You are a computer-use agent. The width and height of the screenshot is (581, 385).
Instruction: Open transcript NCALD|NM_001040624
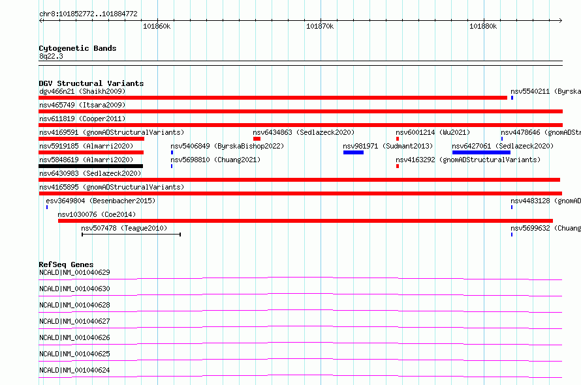pyautogui.click(x=74, y=370)
